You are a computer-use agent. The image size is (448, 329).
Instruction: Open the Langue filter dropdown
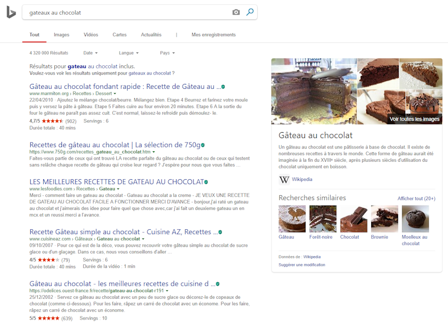(x=128, y=53)
